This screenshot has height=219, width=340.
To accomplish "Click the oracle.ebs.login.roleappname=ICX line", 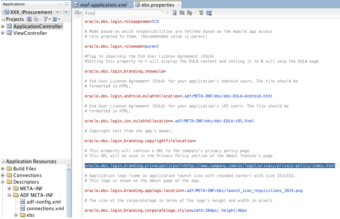I will click(122, 22).
